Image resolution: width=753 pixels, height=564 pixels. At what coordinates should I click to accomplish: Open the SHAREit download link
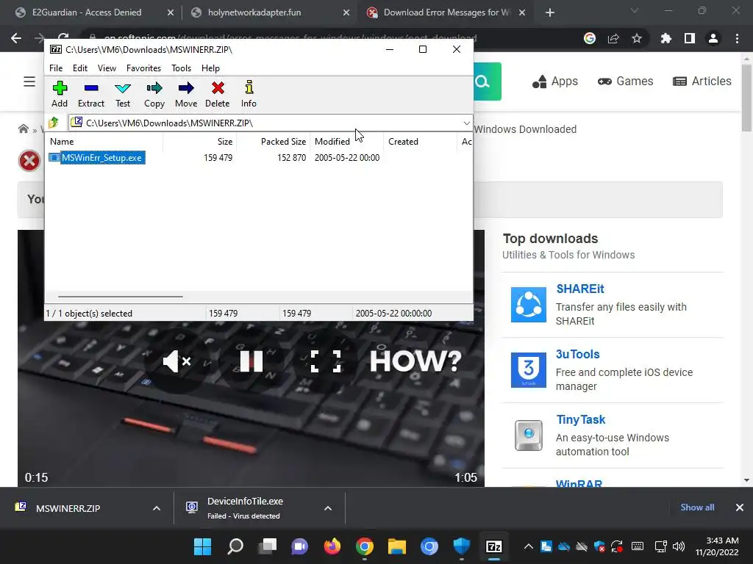580,289
